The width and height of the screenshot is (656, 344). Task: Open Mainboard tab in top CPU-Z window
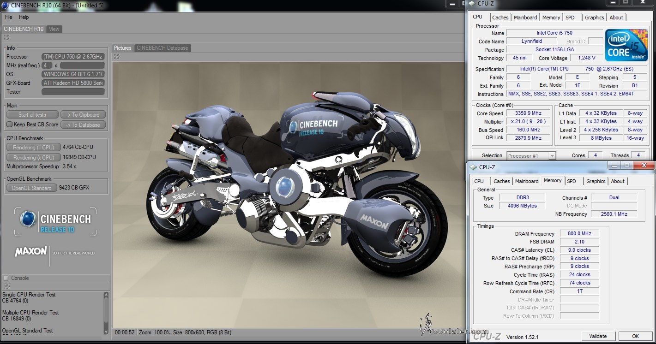coord(525,18)
